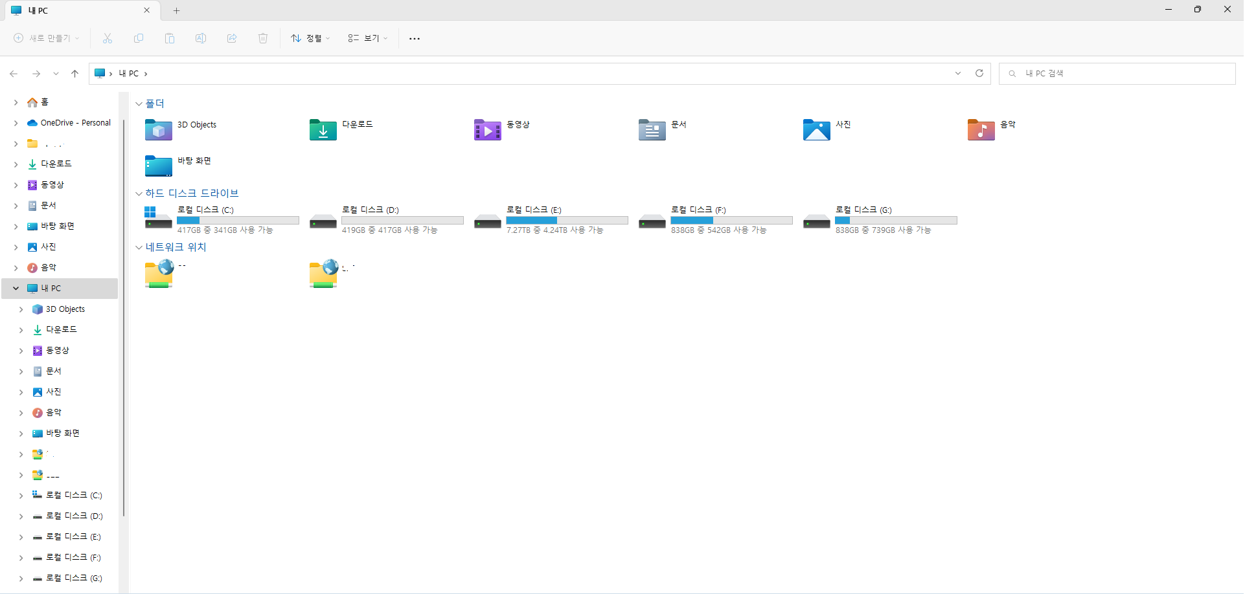Click the C: drive usage bar
1245x594 pixels.
(x=238, y=220)
